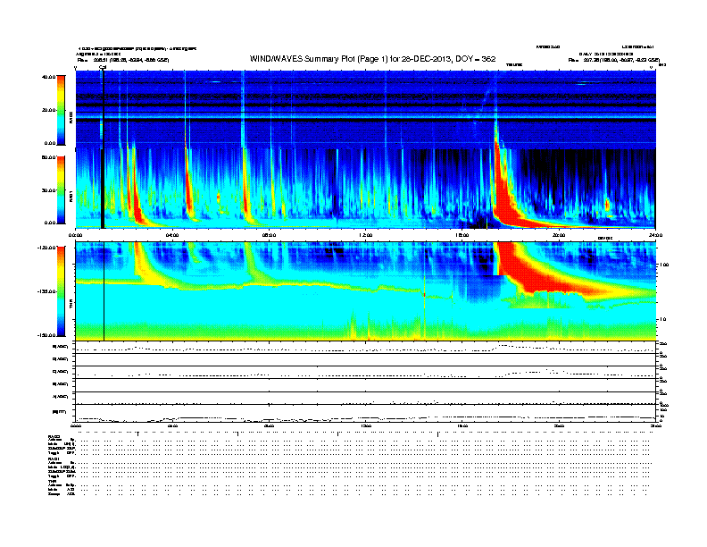Click the RAD2 heading in the status table
The width and height of the screenshot is (707, 547).
tap(54, 436)
